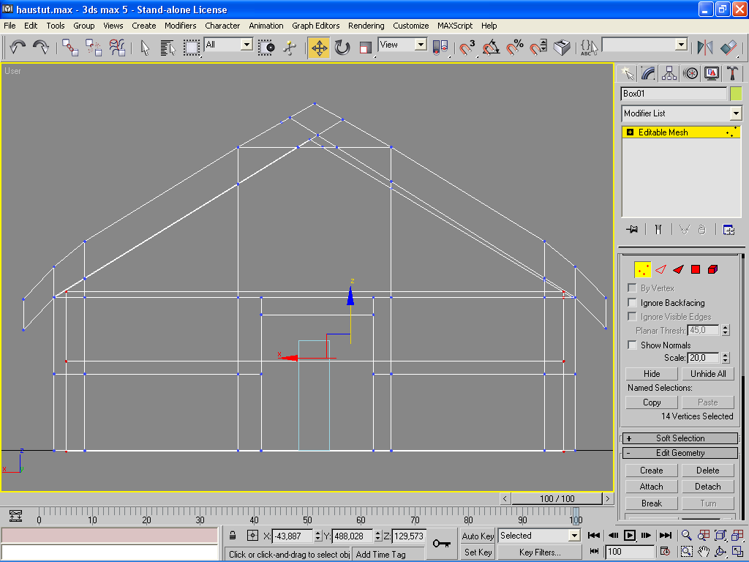Click the Mirror Selected Objects icon

(704, 48)
